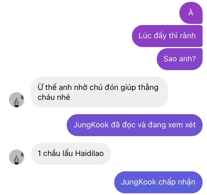
Task: Click the '1 chầu' text in gray bubble
Action: [49, 153]
